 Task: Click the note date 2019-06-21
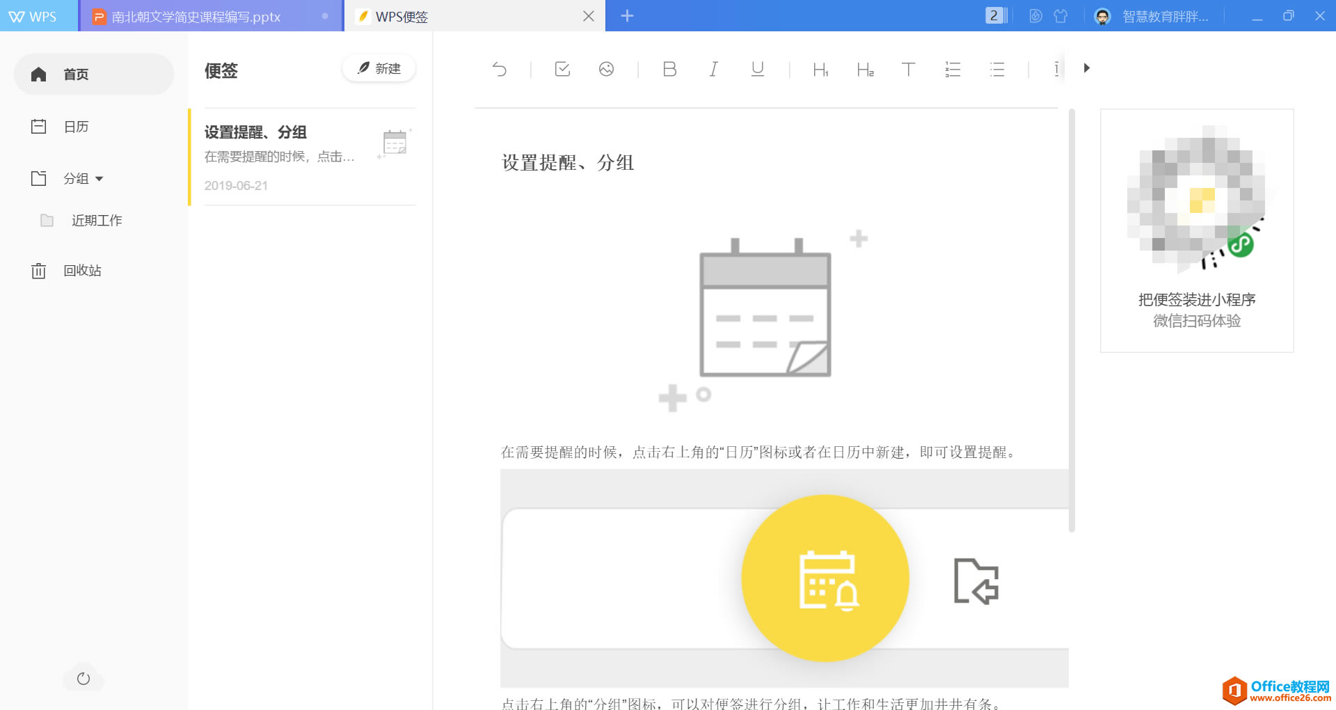pyautogui.click(x=236, y=186)
